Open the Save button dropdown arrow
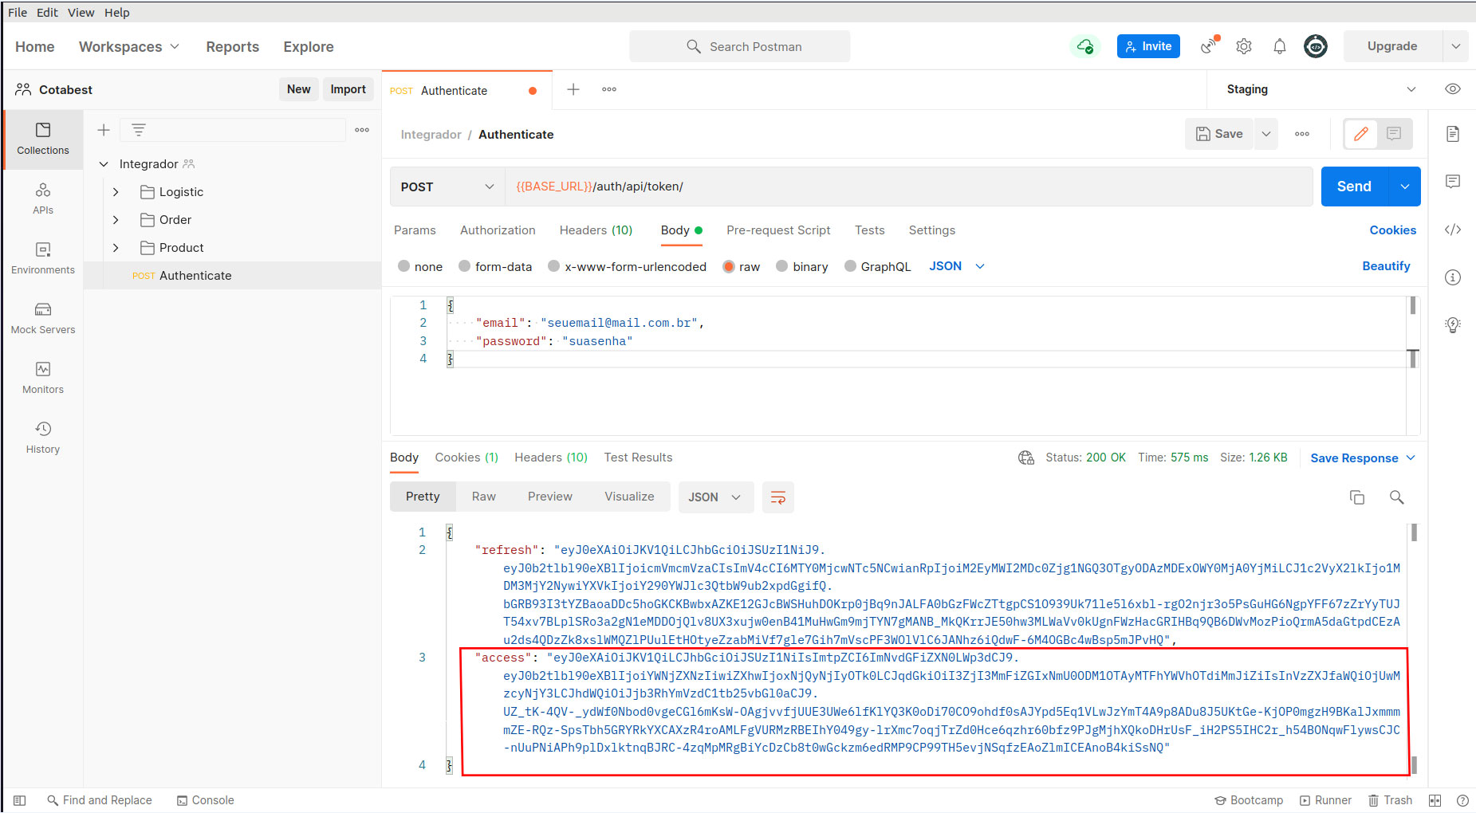 pos(1265,134)
